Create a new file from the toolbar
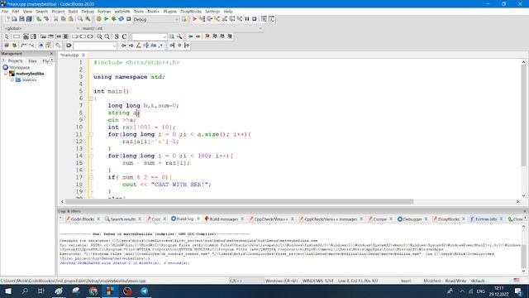The image size is (529, 298). [7, 19]
